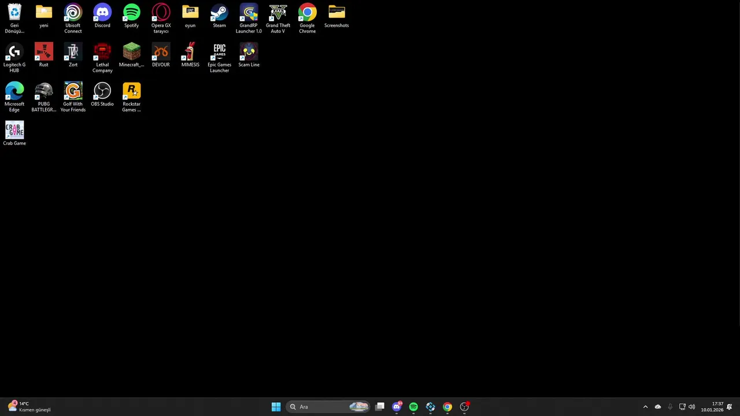Select the OBS Studio desktop shortcut
The image size is (740, 416).
click(x=102, y=95)
